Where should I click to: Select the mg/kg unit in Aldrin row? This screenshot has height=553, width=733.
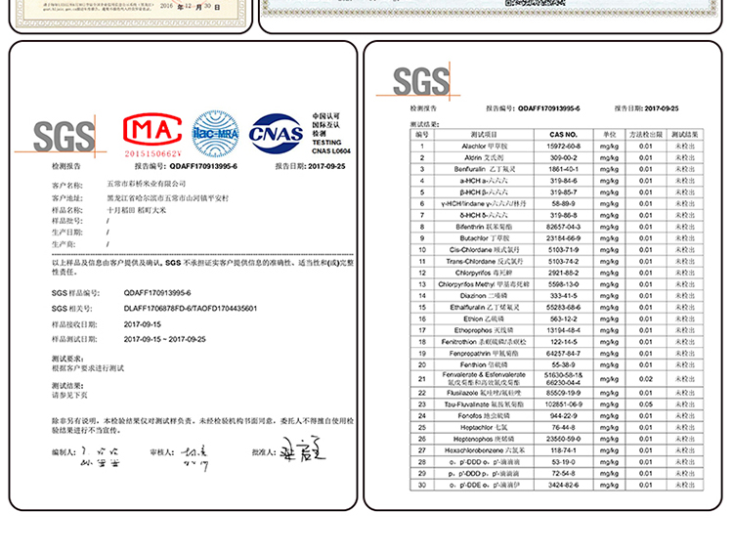pos(609,157)
